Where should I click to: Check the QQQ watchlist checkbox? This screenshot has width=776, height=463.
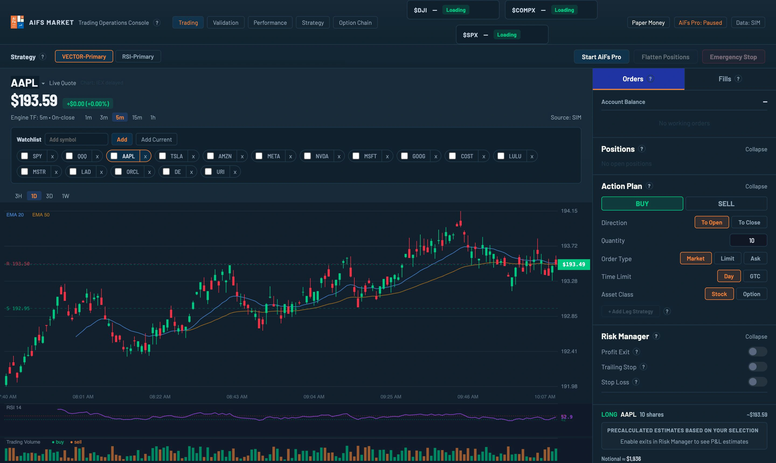[x=69, y=156]
